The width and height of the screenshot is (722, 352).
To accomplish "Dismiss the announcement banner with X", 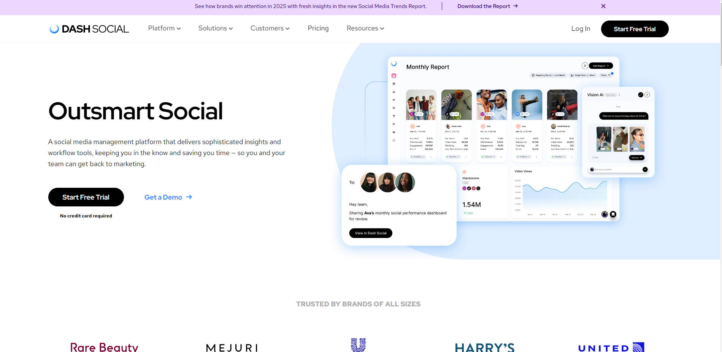I will click(603, 6).
